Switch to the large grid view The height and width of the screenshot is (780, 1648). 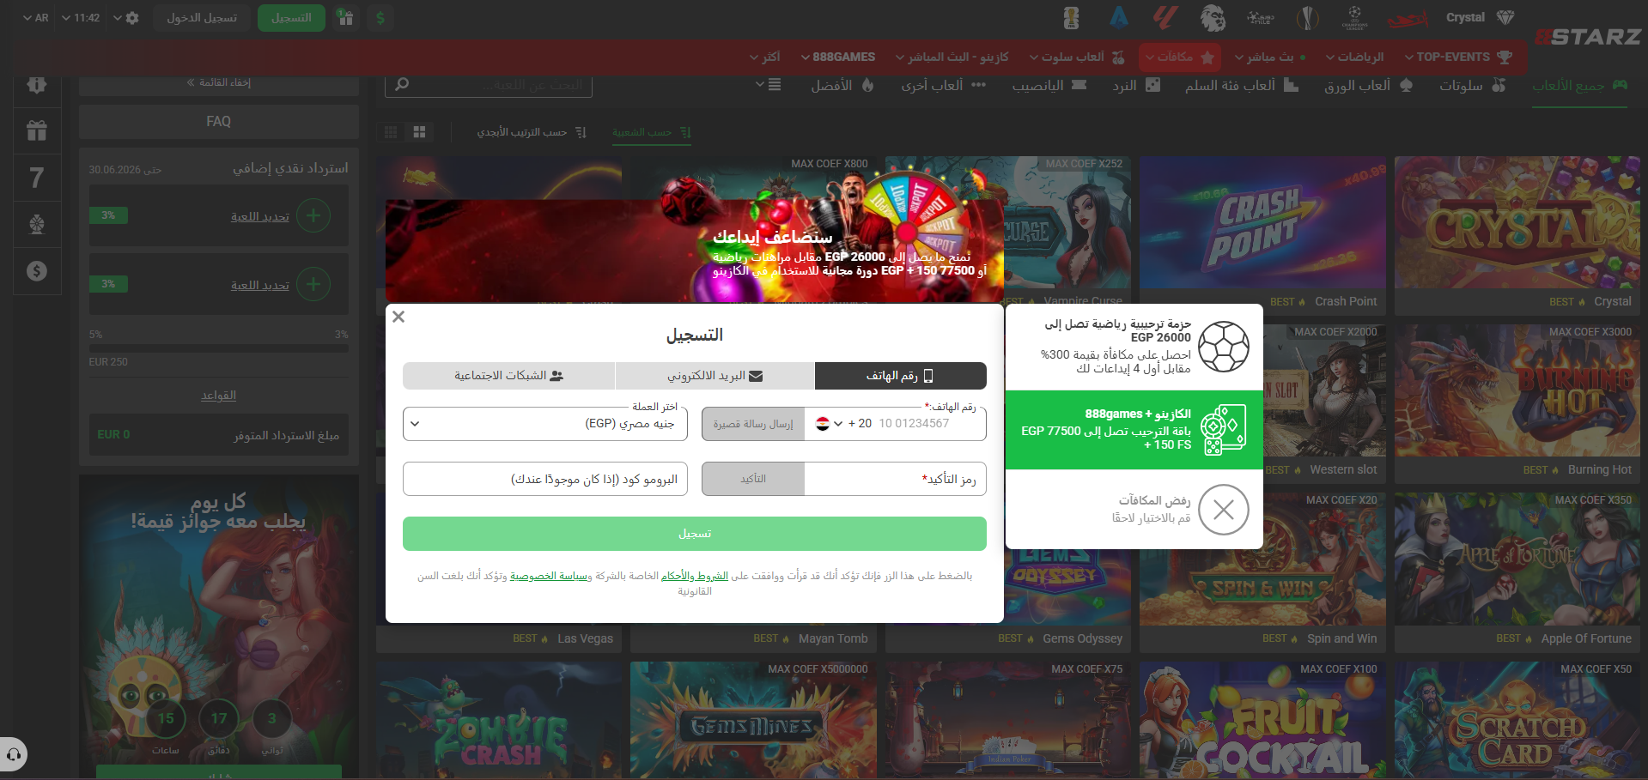(419, 132)
